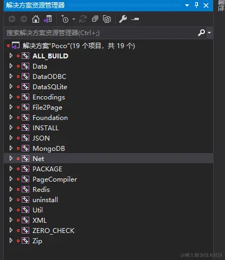Expand the JSON project
225x260 pixels.
(11, 138)
